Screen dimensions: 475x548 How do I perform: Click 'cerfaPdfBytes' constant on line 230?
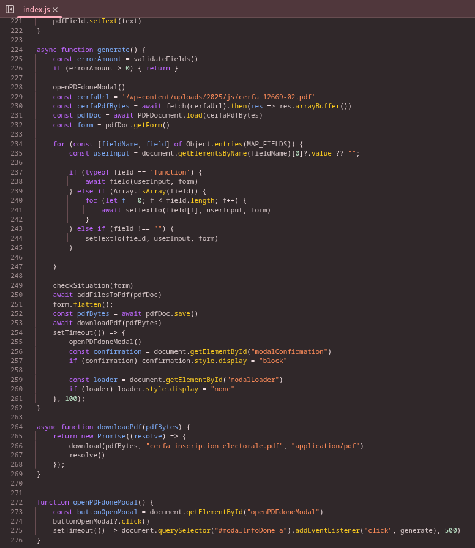(103, 107)
